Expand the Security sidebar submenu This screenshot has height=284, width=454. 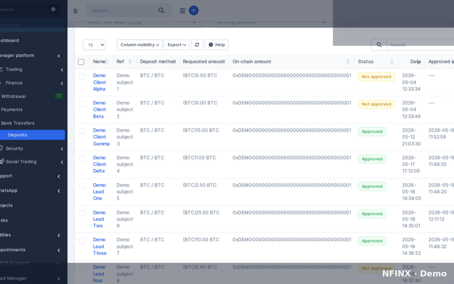point(62,149)
